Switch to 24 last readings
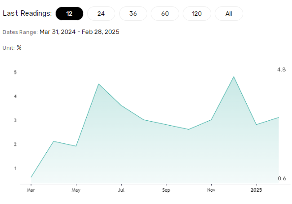292x204 pixels. coord(101,14)
